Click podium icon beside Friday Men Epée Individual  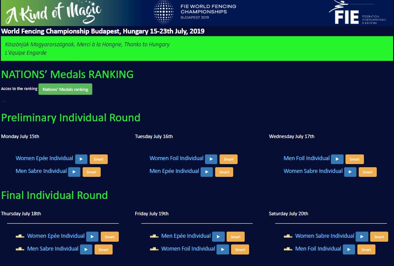[154, 236]
